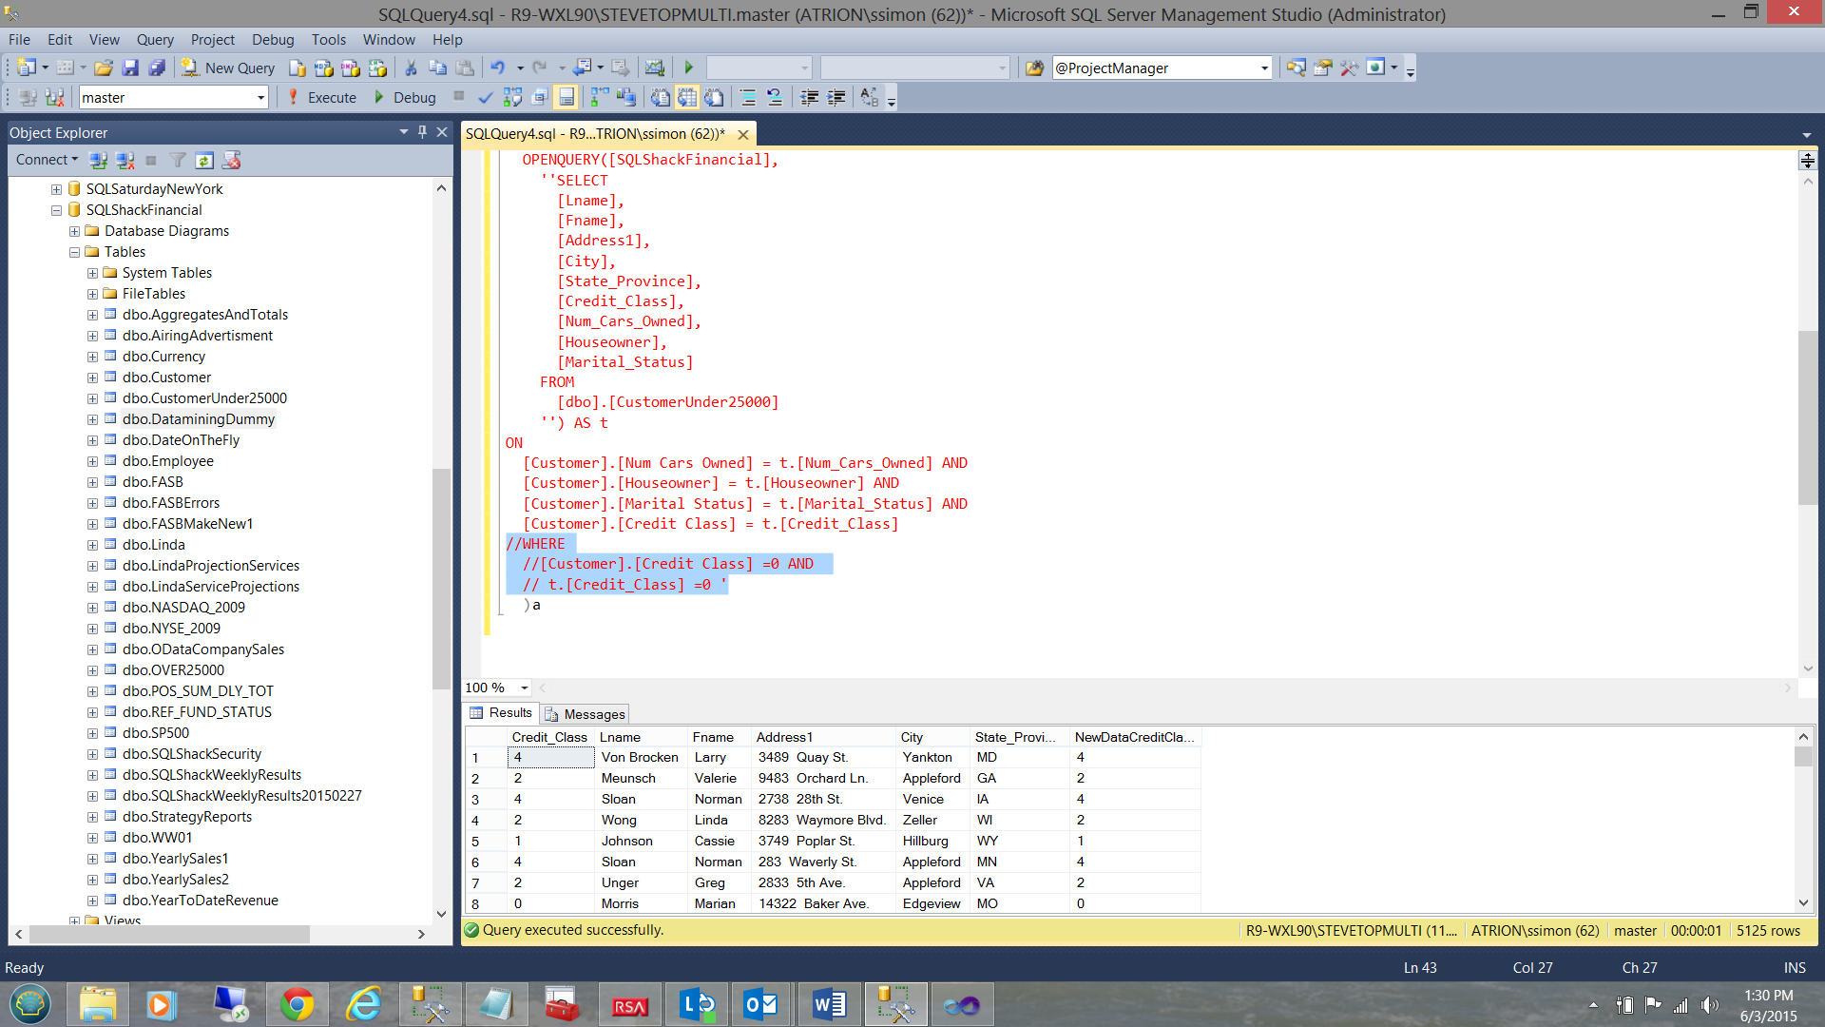Click the Save icon in toolbar
This screenshot has height=1027, width=1825.
point(130,68)
